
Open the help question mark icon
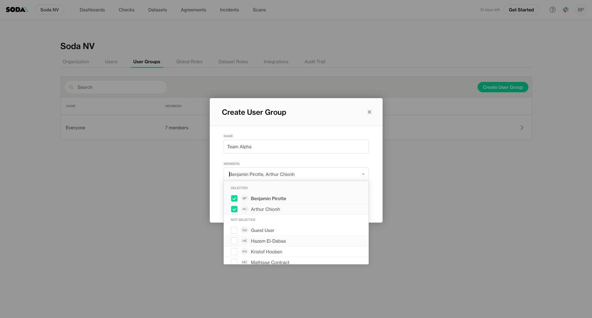(552, 10)
